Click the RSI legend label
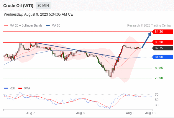Image resolution: width=174 pixels, height=118 pixels. click(12, 88)
